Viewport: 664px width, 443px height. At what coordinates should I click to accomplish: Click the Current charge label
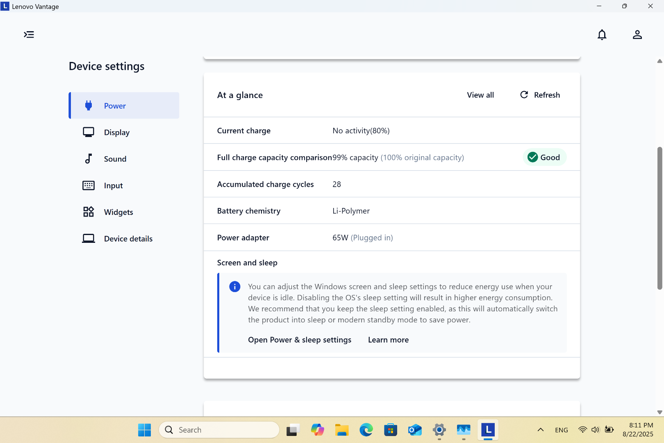click(244, 130)
